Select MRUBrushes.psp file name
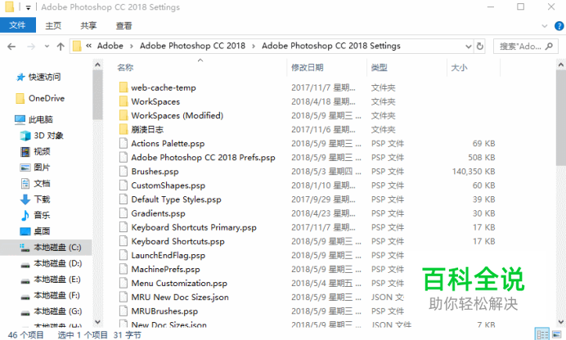Image resolution: width=566 pixels, height=340 pixels. pos(164,311)
